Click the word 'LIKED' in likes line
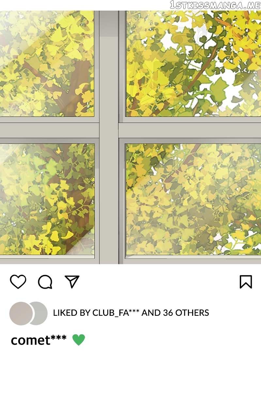This screenshot has height=418, width=261. point(65,313)
